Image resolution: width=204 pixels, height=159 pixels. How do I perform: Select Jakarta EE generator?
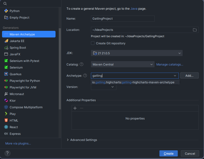pos(17,41)
